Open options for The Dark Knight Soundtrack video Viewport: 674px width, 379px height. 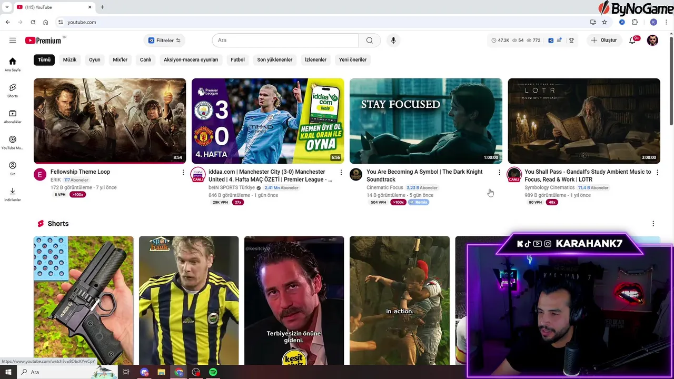(x=499, y=173)
